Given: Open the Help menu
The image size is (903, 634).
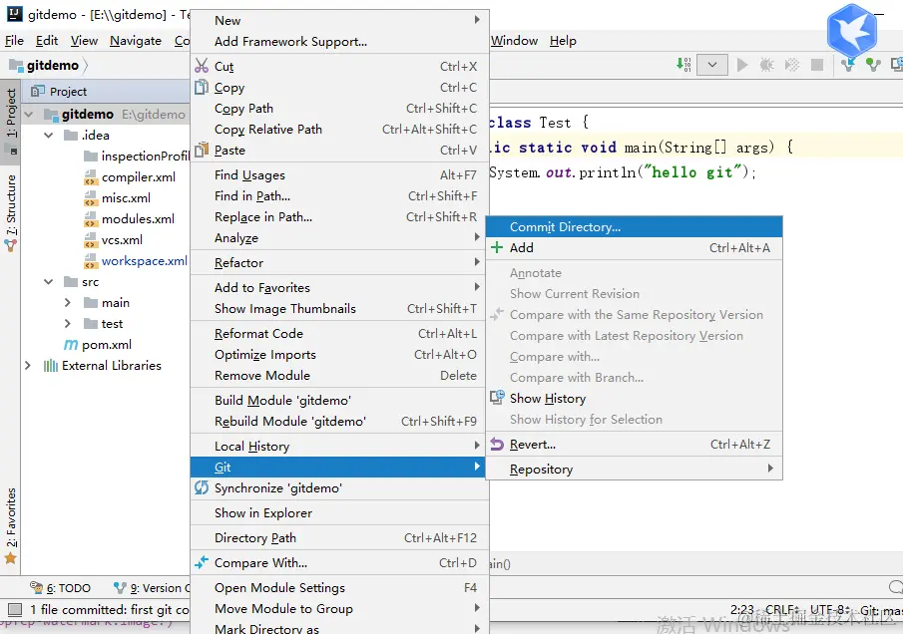Looking at the screenshot, I should coord(563,41).
